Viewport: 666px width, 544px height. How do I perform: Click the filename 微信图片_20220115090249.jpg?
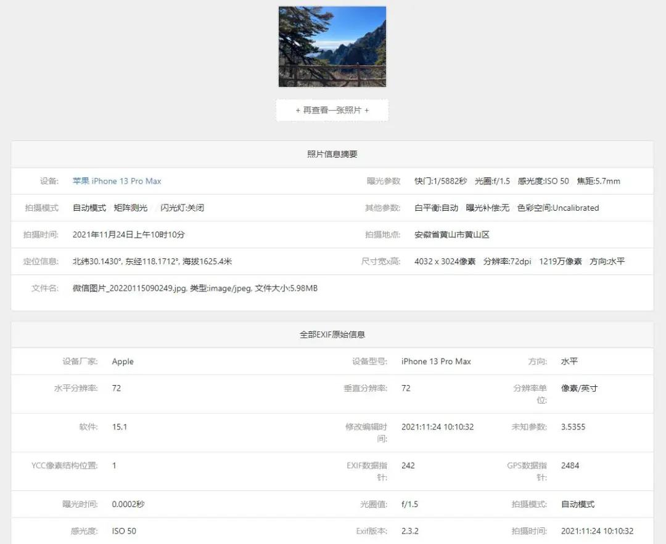142,288
